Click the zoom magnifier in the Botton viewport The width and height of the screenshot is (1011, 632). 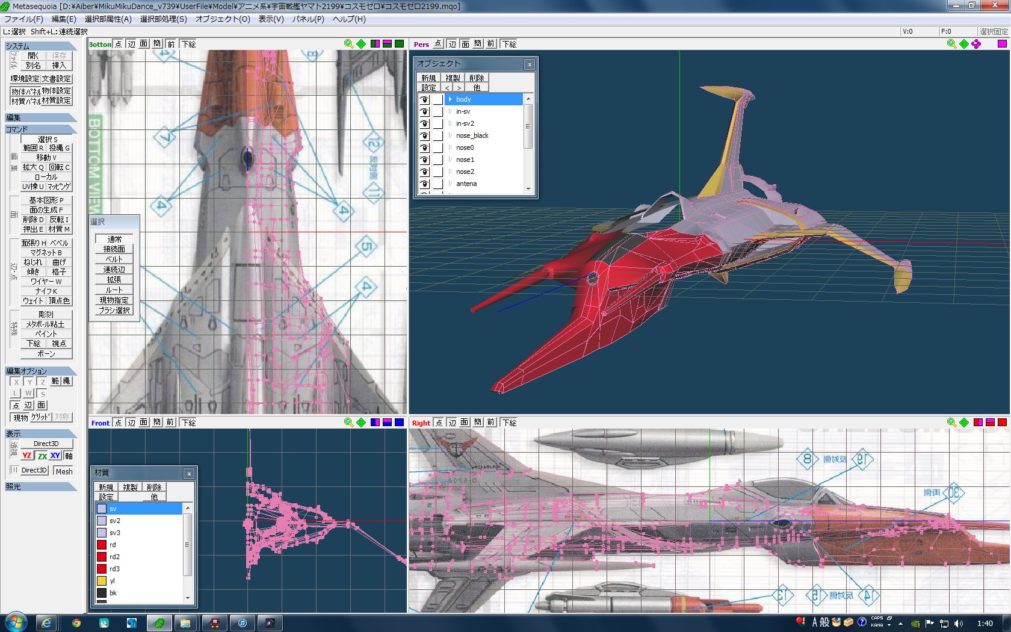pyautogui.click(x=348, y=44)
